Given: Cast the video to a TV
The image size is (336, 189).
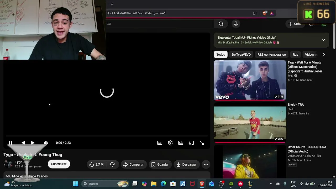Looking at the screenshot, I should click(191, 143).
